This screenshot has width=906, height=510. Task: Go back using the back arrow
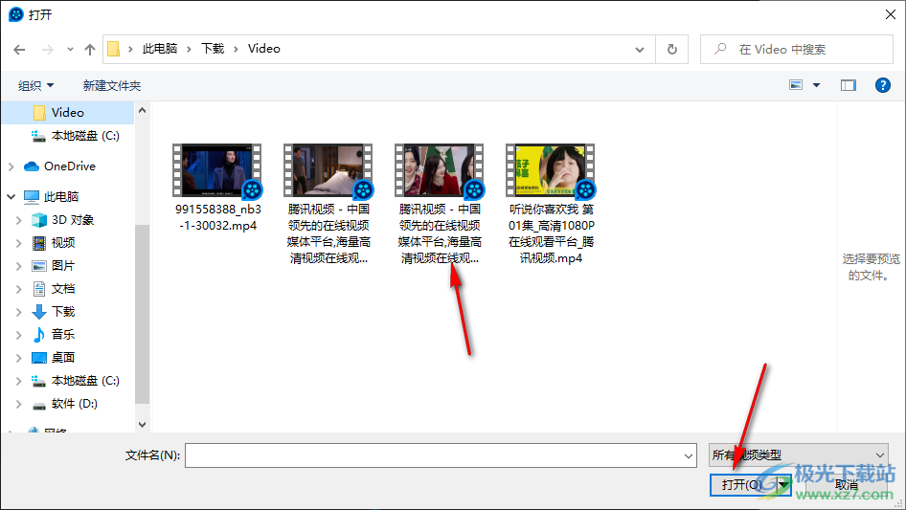click(19, 50)
